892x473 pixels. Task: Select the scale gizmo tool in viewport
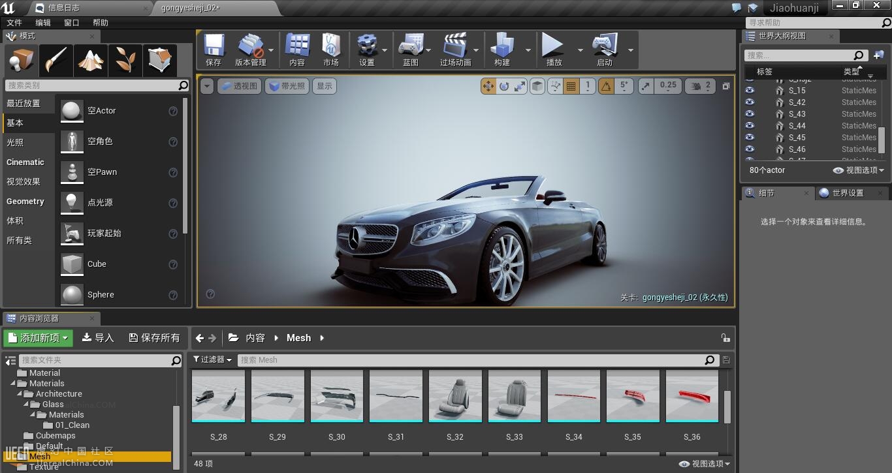point(520,86)
